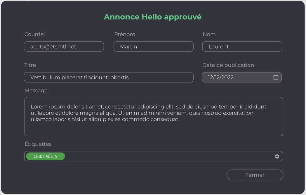Click the Annonce Hello approuvé heading
This screenshot has height=195, width=306.
(x=153, y=17)
